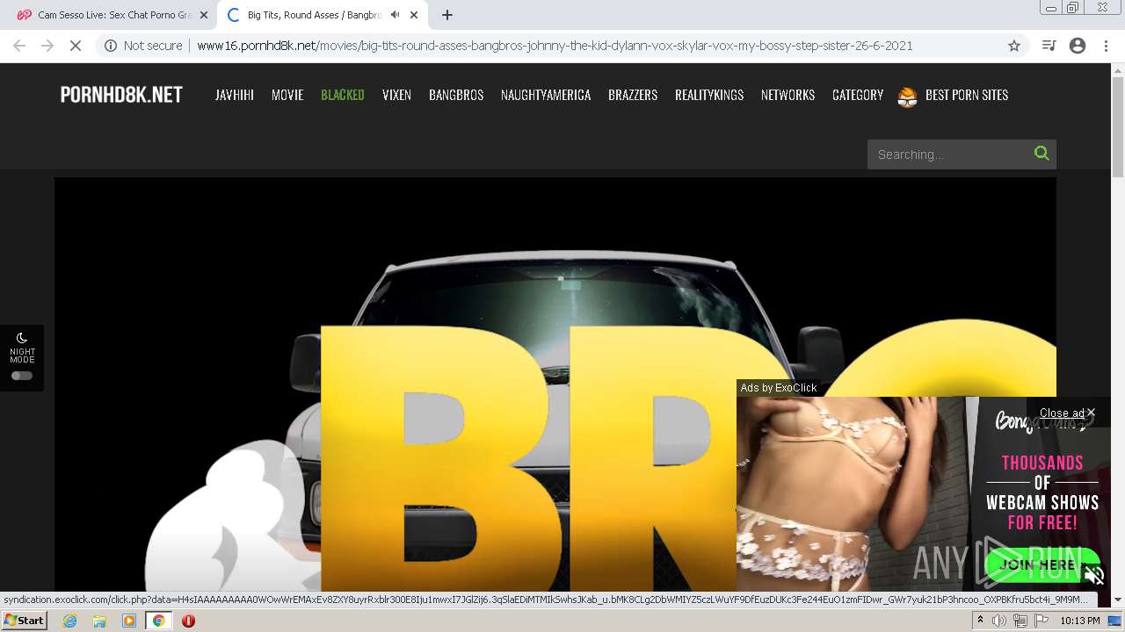Show desktop icon at tray right edge
Screen dimensions: 1125x632
click(x=1115, y=621)
